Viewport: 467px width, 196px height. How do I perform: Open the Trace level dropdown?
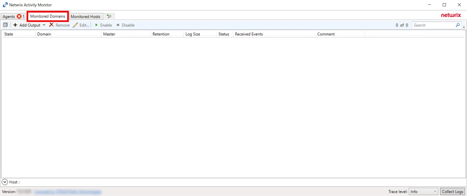(423, 192)
